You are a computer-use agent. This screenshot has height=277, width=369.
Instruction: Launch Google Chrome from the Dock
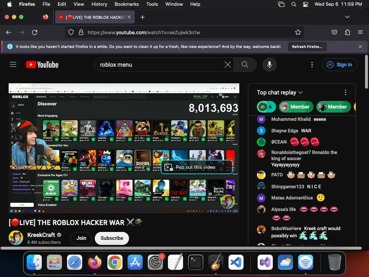(115, 262)
